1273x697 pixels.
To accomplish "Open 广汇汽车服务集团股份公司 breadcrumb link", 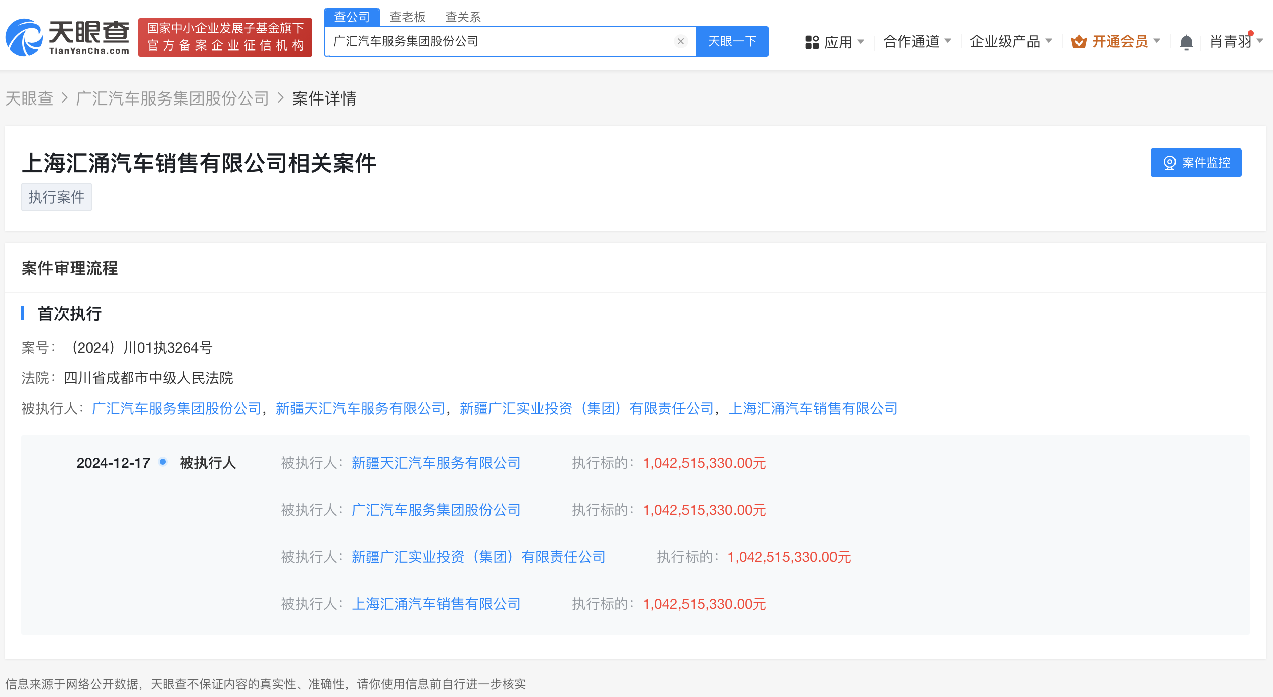I will point(172,98).
